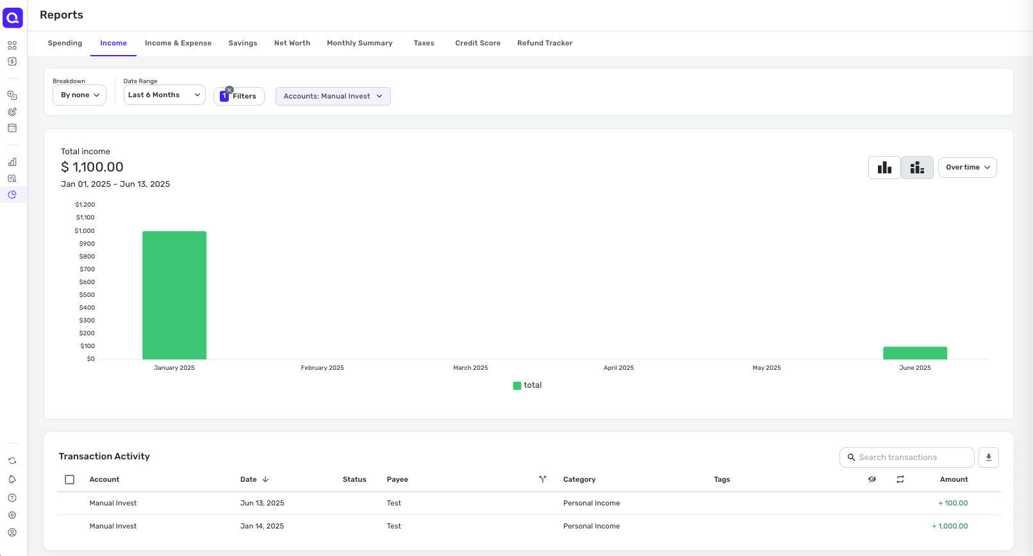Open the user profile icon in sidebar
This screenshot has width=1033, height=556.
pos(12,532)
